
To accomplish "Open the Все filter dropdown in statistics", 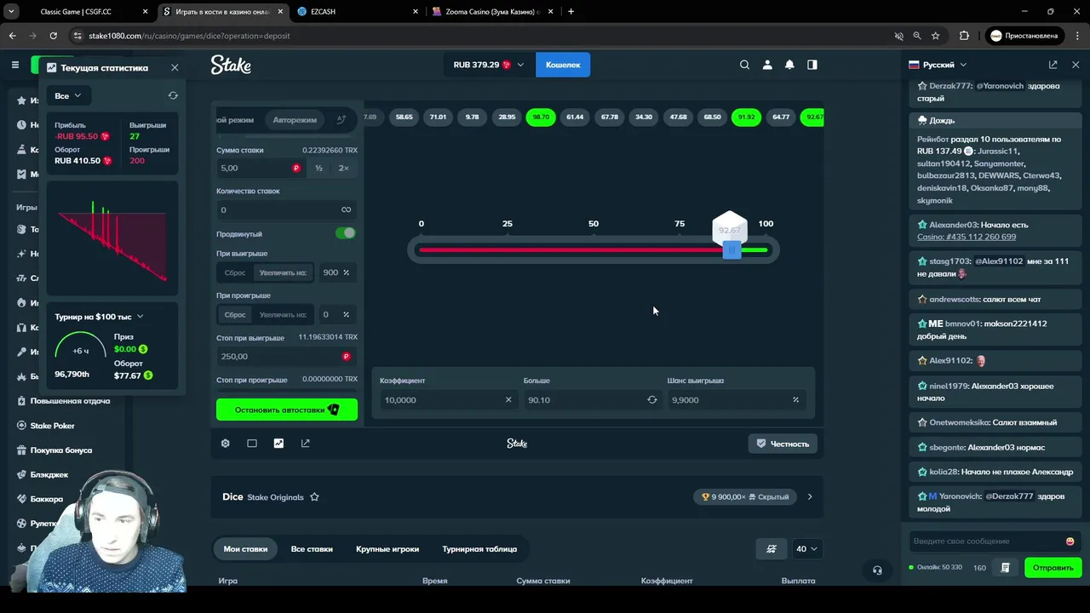I will [x=68, y=95].
